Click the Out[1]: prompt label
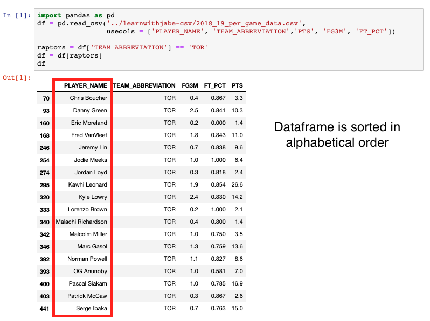This screenshot has width=430, height=321. (17, 78)
